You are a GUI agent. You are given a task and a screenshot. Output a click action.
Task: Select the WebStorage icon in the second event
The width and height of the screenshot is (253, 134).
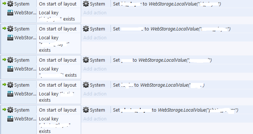coord(10,37)
